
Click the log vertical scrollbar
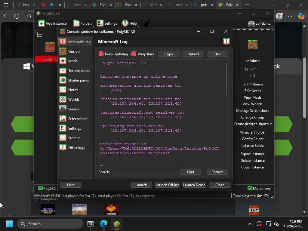click(227, 79)
